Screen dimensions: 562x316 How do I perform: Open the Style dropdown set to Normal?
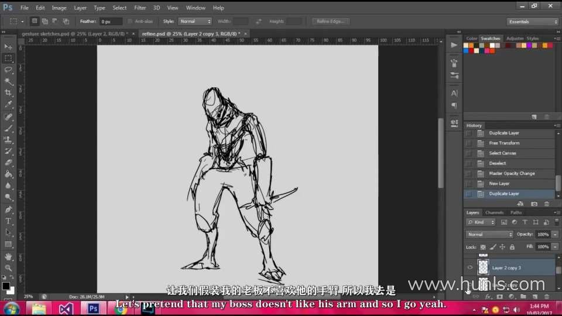(195, 21)
